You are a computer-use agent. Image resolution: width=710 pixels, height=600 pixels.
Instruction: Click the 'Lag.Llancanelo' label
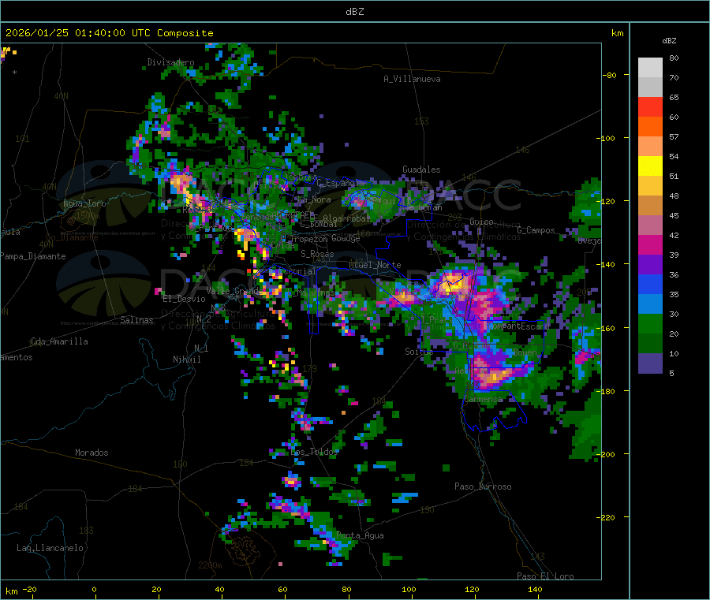click(x=50, y=548)
